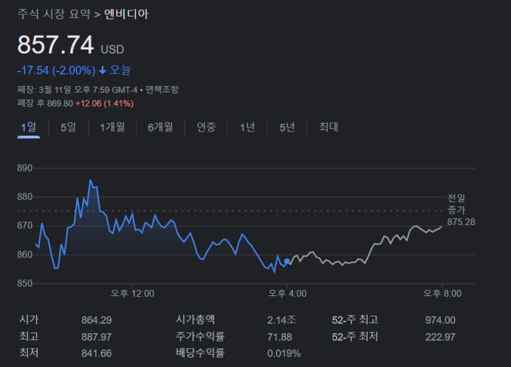The height and width of the screenshot is (367, 511).
Task: Click the 52-주 최저 value 222.97
Action: pyautogui.click(x=440, y=337)
